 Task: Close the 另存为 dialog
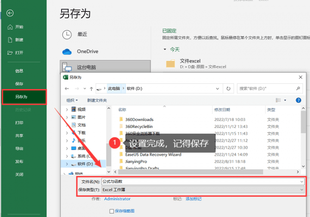pos(300,77)
